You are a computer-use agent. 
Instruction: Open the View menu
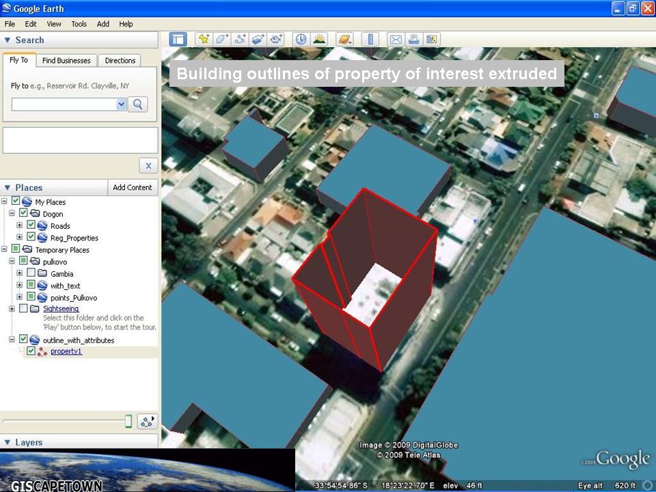tap(54, 24)
